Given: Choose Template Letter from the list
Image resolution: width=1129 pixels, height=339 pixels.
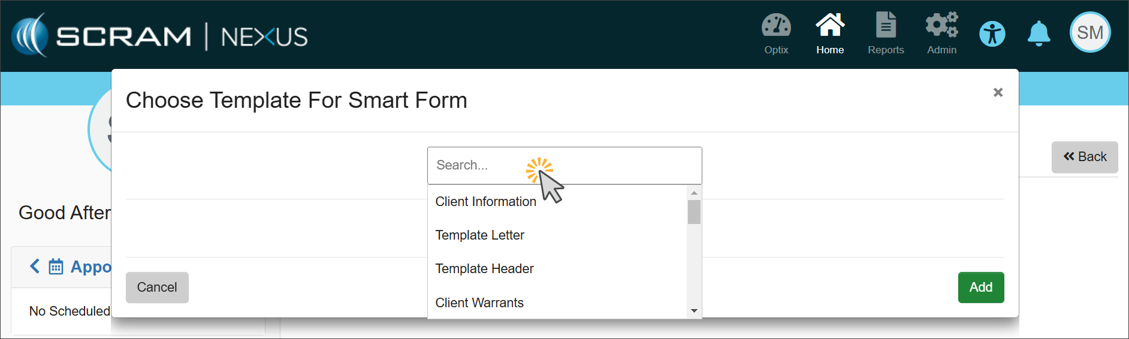Looking at the screenshot, I should pos(480,235).
